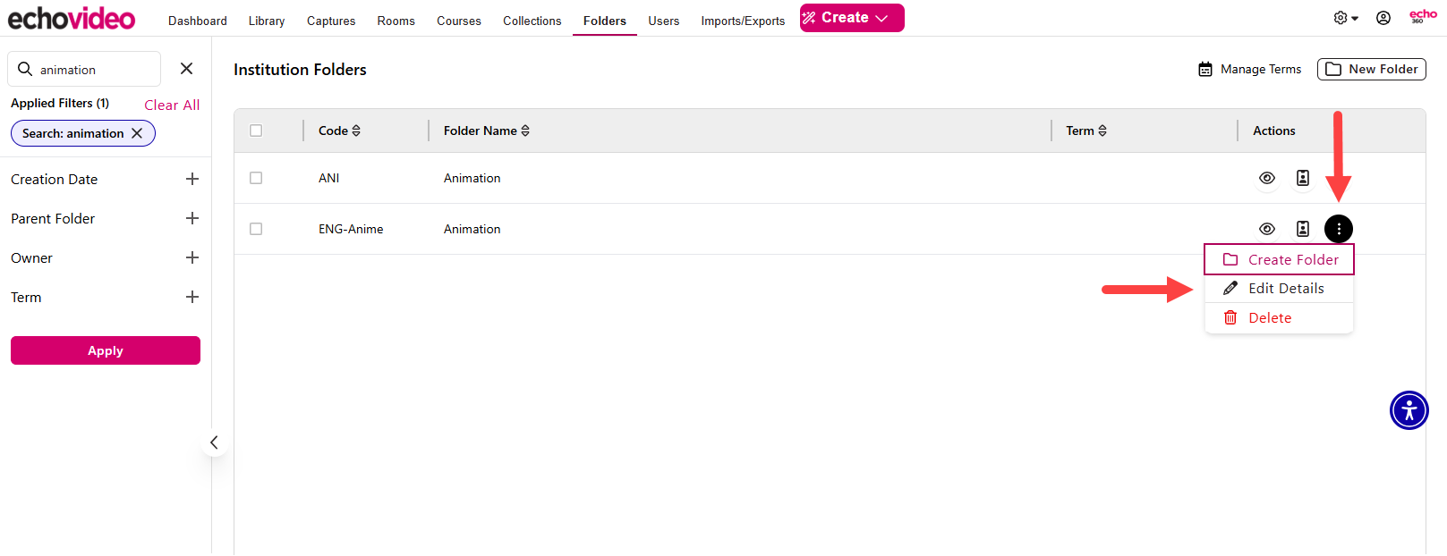Viewport: 1447px width, 556px height.
Task: Open the Courses tab
Action: click(x=459, y=21)
